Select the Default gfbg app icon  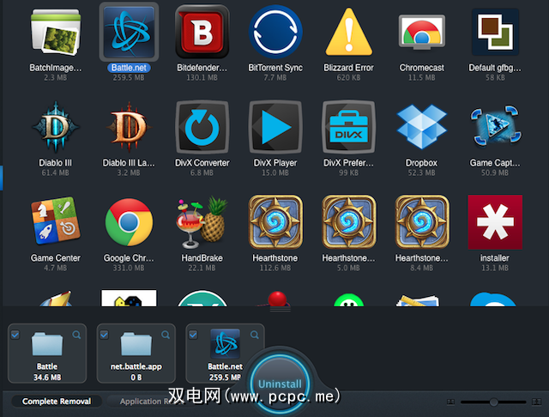click(x=495, y=32)
